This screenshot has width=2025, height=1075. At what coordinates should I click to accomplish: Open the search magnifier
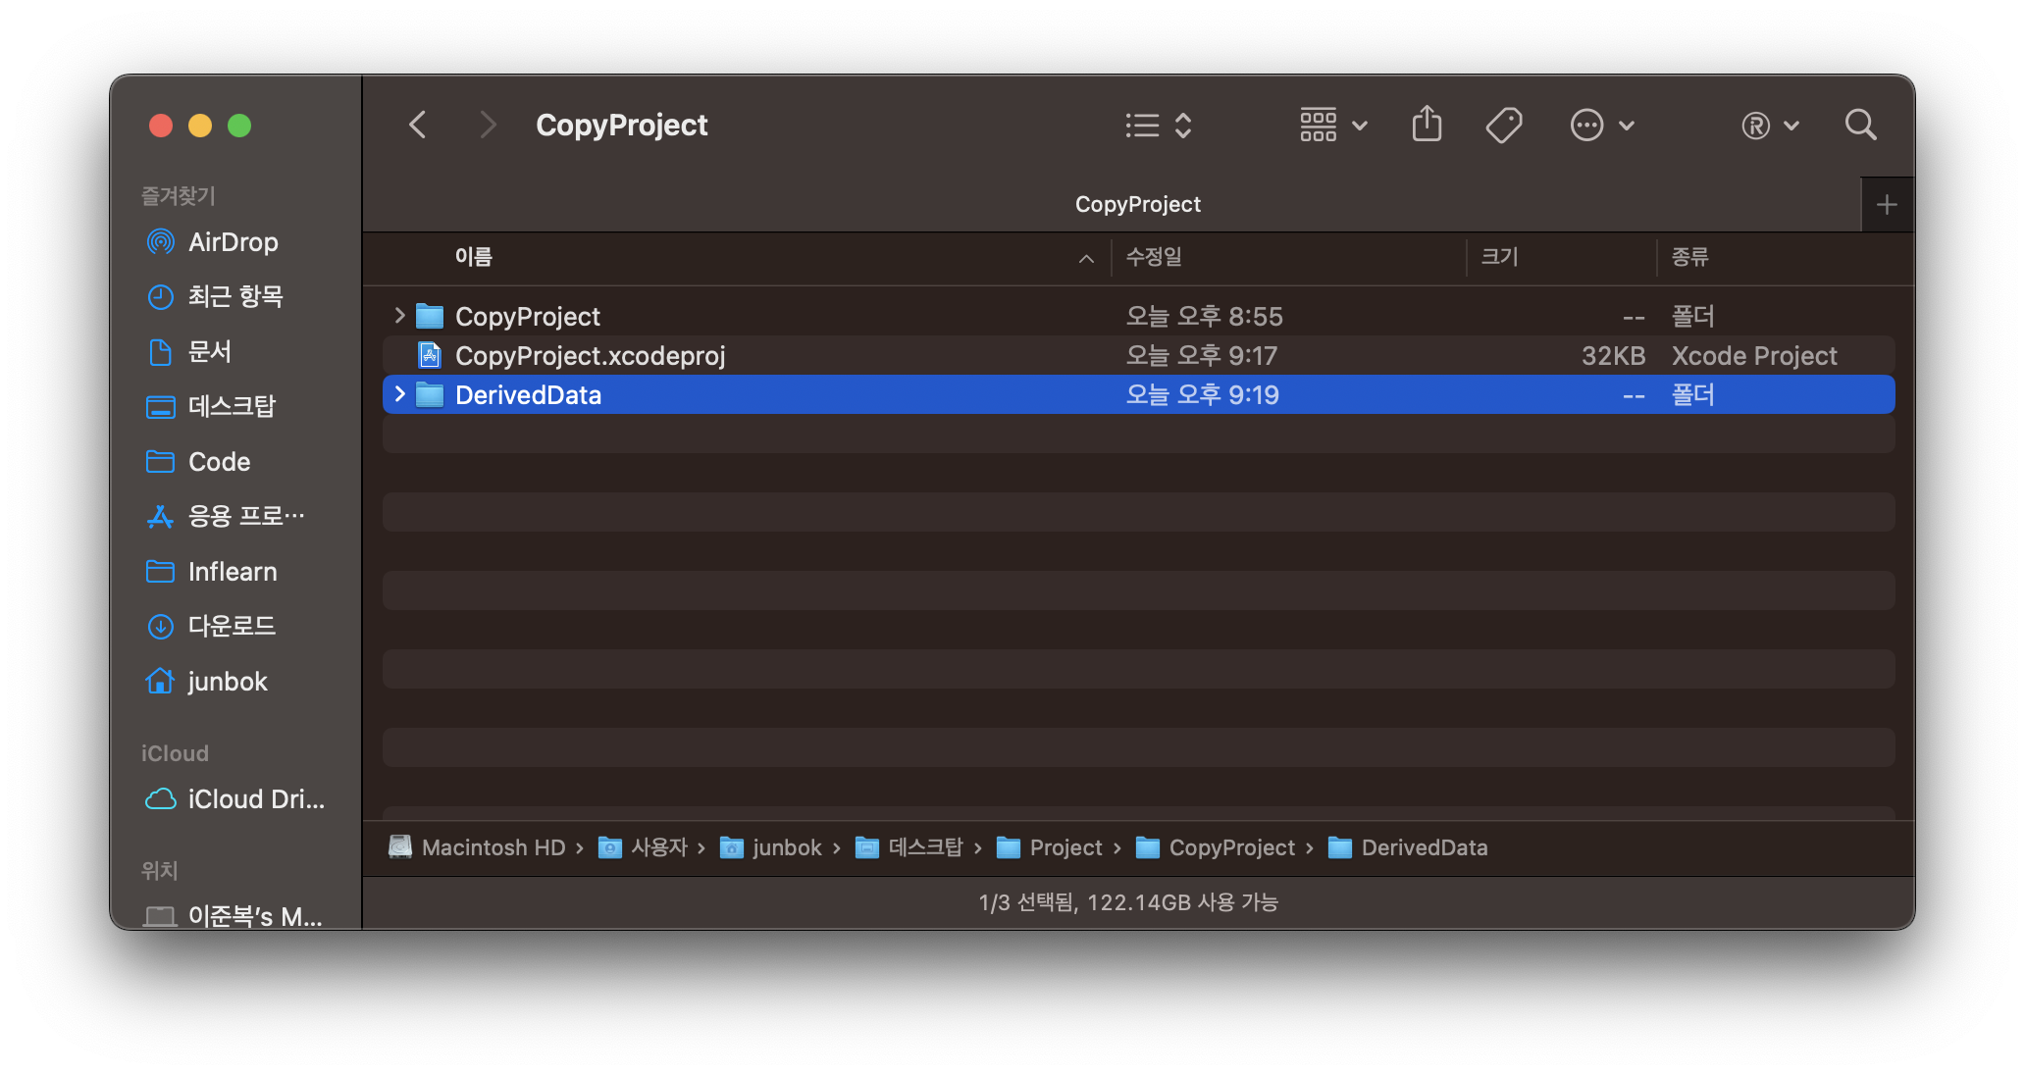coord(1860,125)
